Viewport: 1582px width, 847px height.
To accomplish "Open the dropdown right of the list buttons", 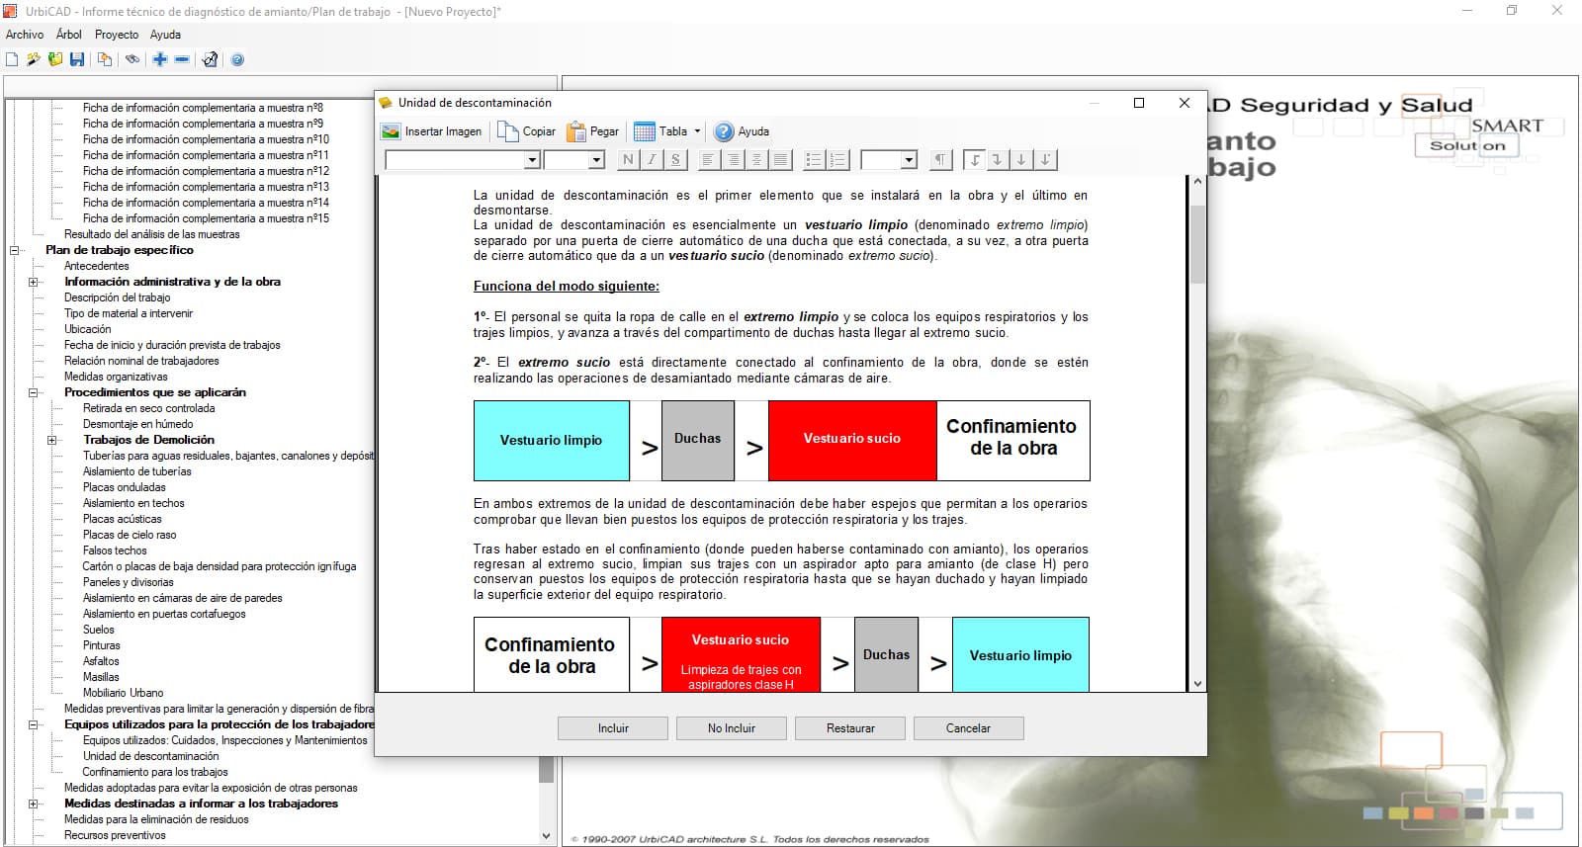I will (909, 160).
